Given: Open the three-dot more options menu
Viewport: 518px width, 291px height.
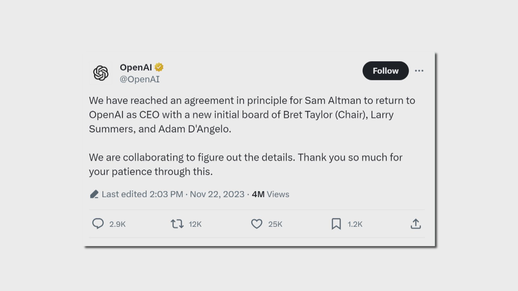Looking at the screenshot, I should point(419,71).
